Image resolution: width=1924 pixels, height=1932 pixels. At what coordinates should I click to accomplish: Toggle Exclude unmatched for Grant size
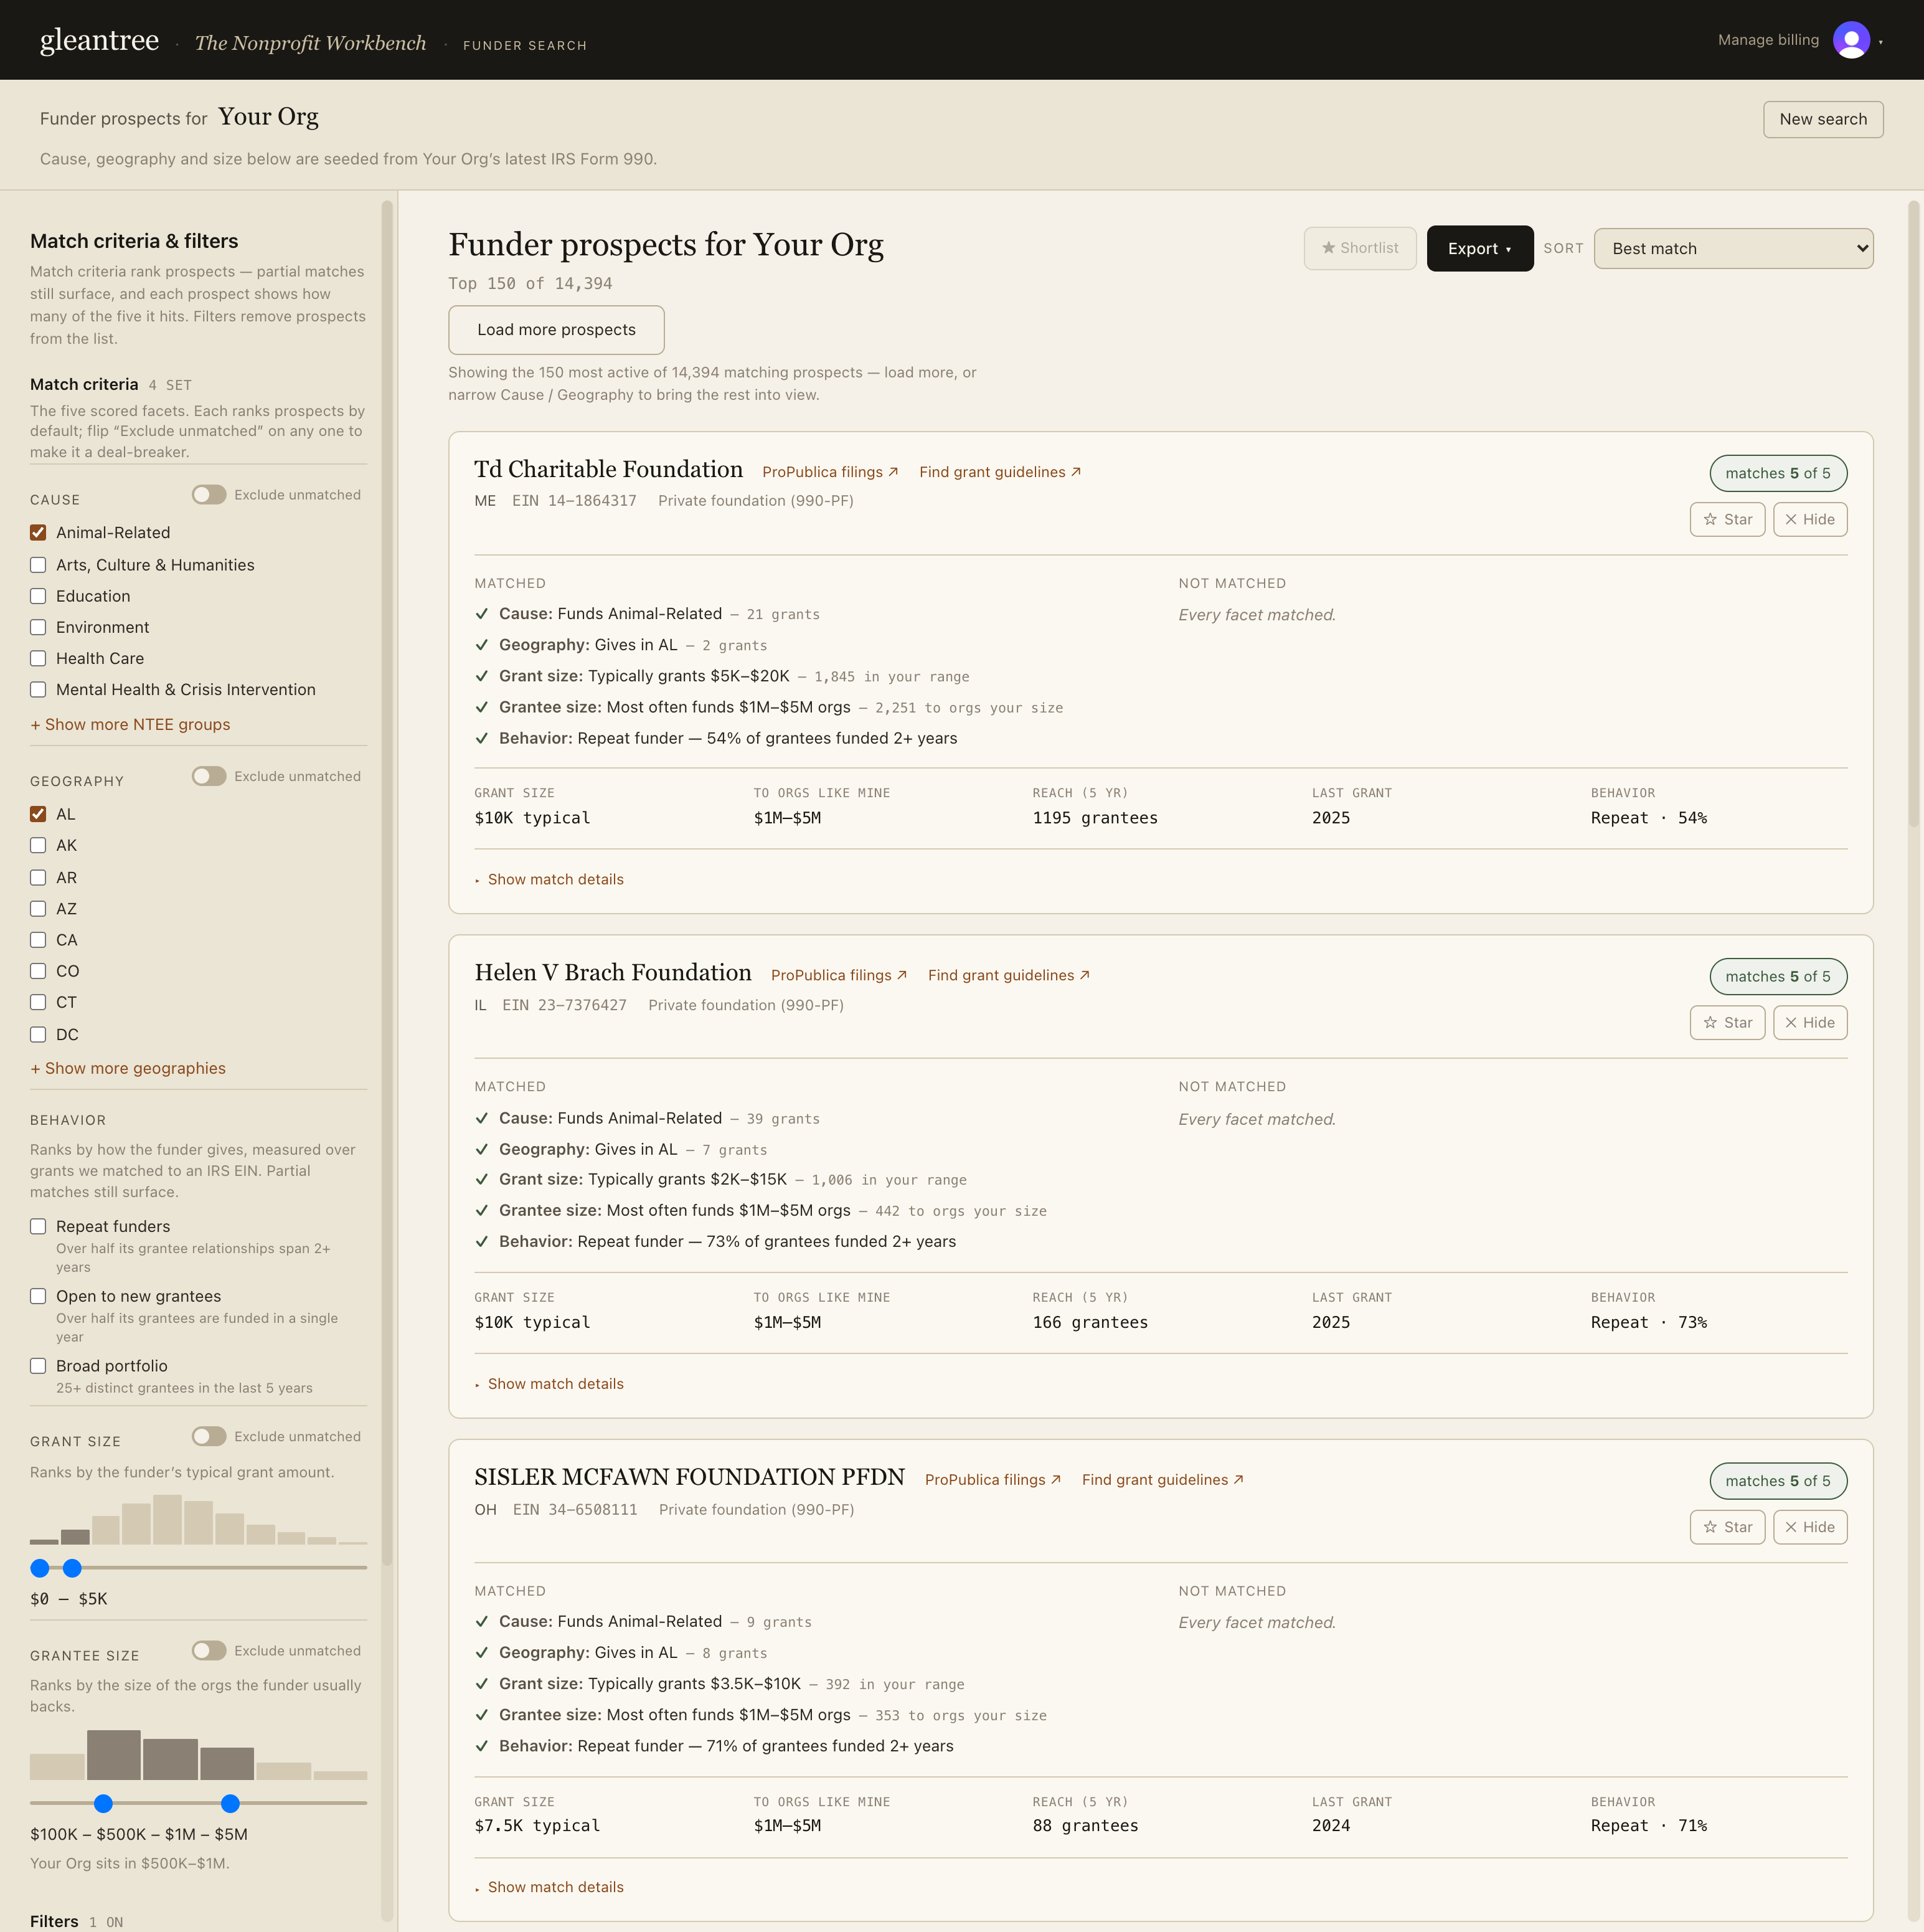coord(209,1436)
